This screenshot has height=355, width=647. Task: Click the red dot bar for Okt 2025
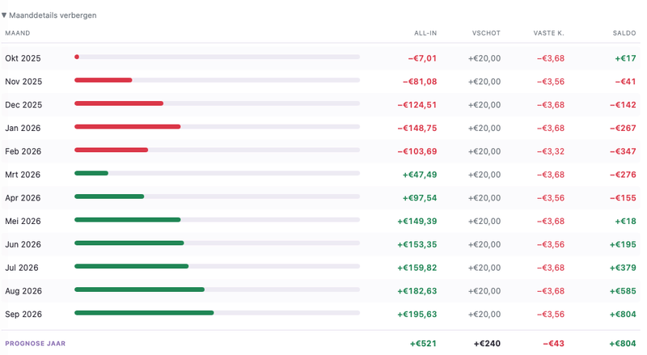[77, 57]
